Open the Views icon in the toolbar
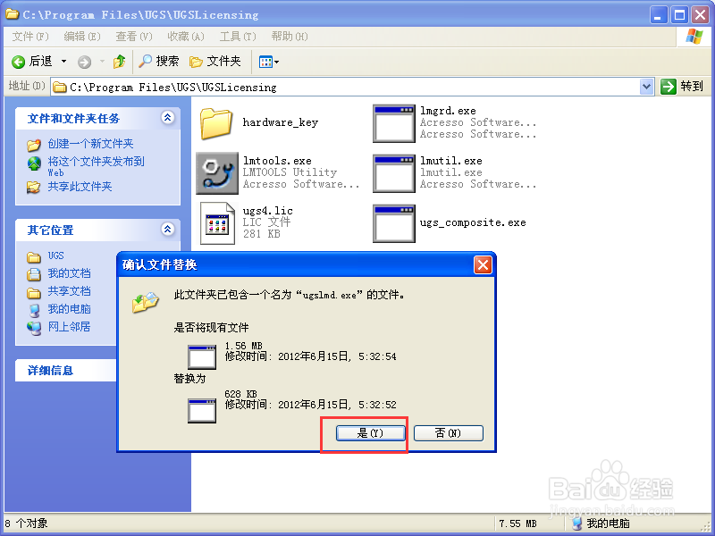 coord(265,62)
